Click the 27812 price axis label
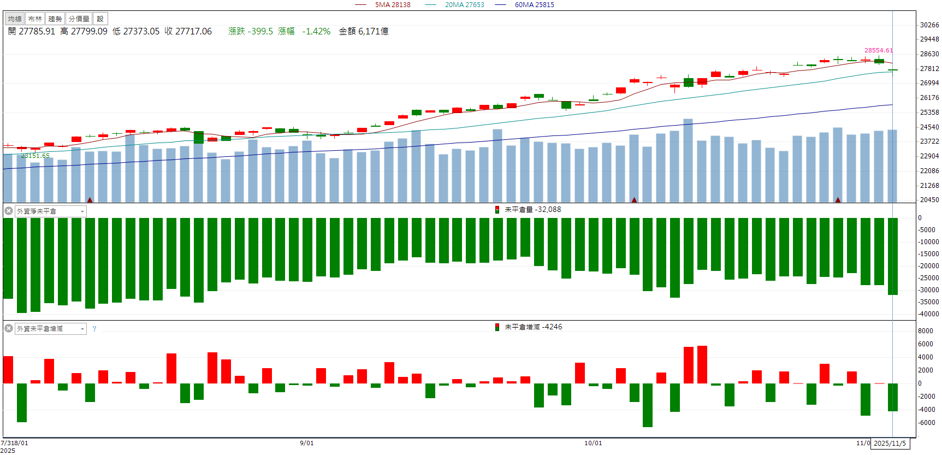Viewport: 942px width, 455px height. (929, 69)
